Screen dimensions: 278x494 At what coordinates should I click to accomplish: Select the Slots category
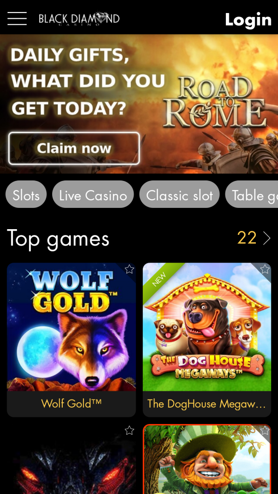[x=26, y=194]
